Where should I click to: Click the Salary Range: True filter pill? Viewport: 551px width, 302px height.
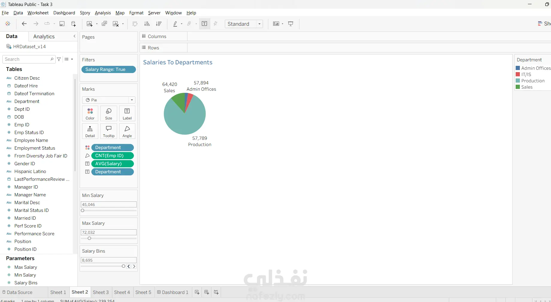click(108, 69)
